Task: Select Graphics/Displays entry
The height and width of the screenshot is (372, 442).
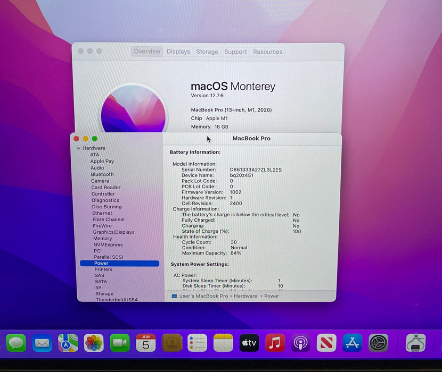Action: point(113,232)
